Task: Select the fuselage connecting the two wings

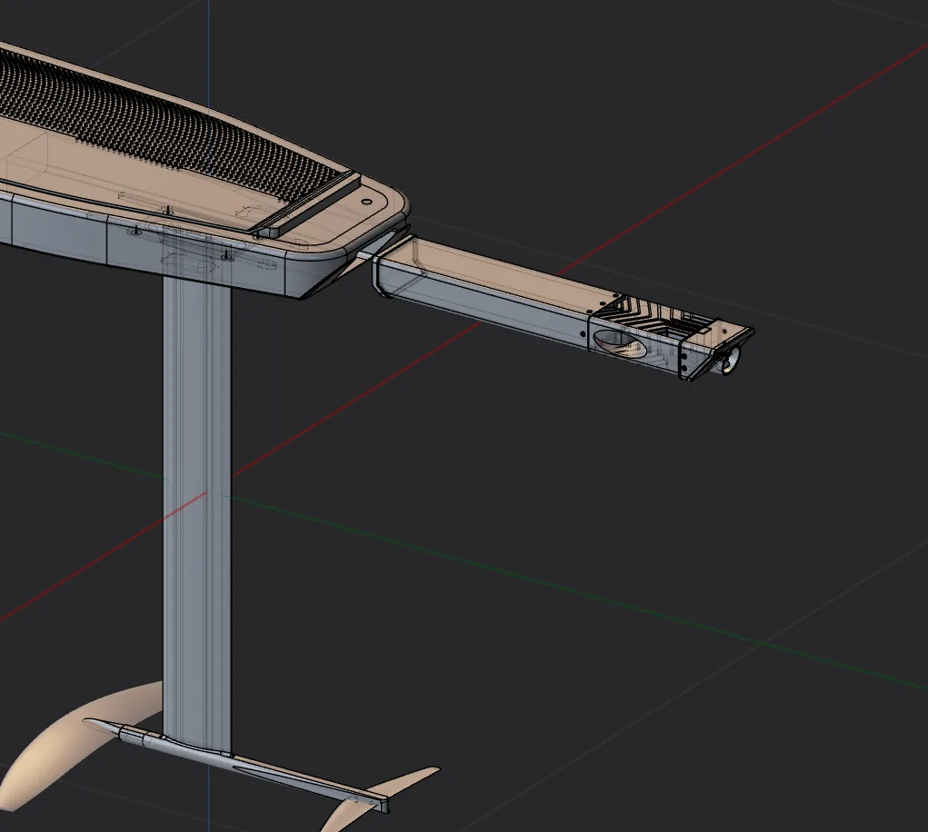Action: (236, 765)
